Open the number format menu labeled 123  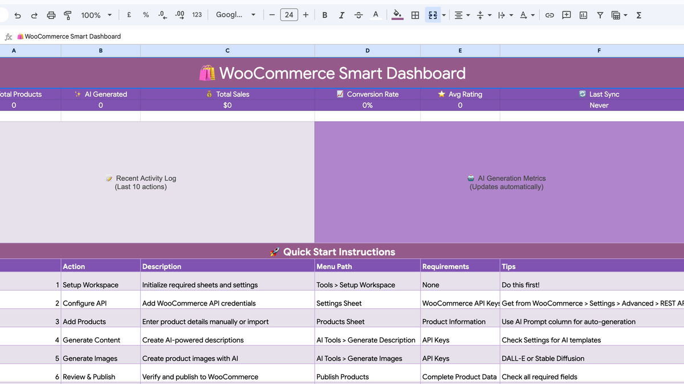coord(197,15)
